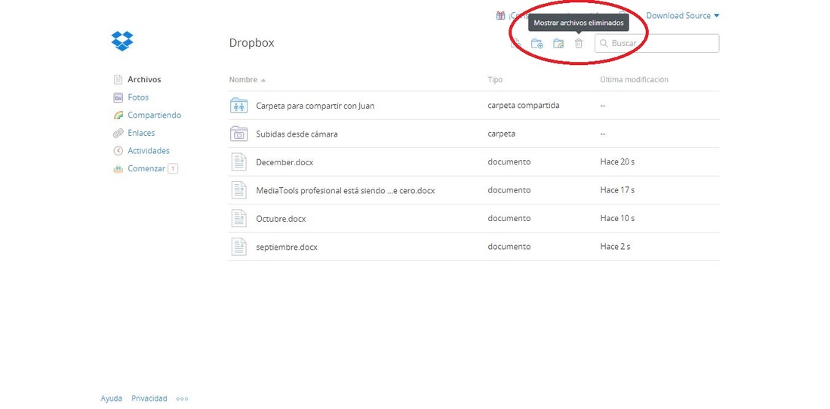
Task: Toggle sort arrow beside Nombre
Action: coord(263,80)
